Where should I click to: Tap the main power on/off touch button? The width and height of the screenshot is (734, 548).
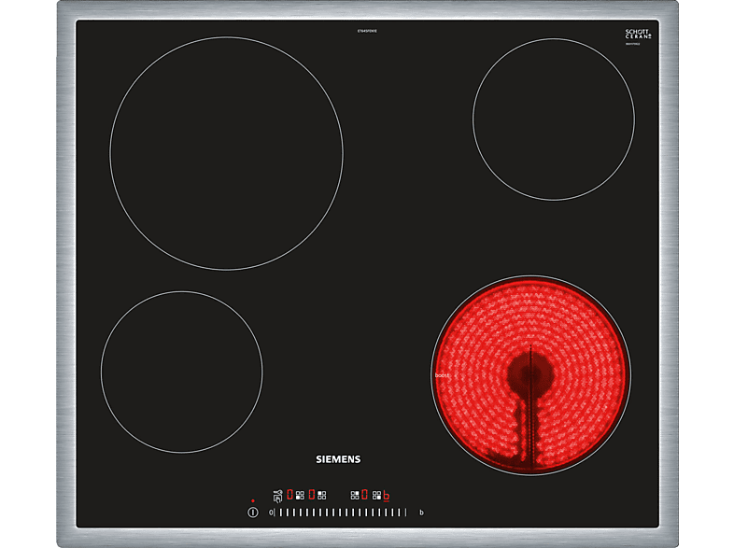pyautogui.click(x=253, y=513)
